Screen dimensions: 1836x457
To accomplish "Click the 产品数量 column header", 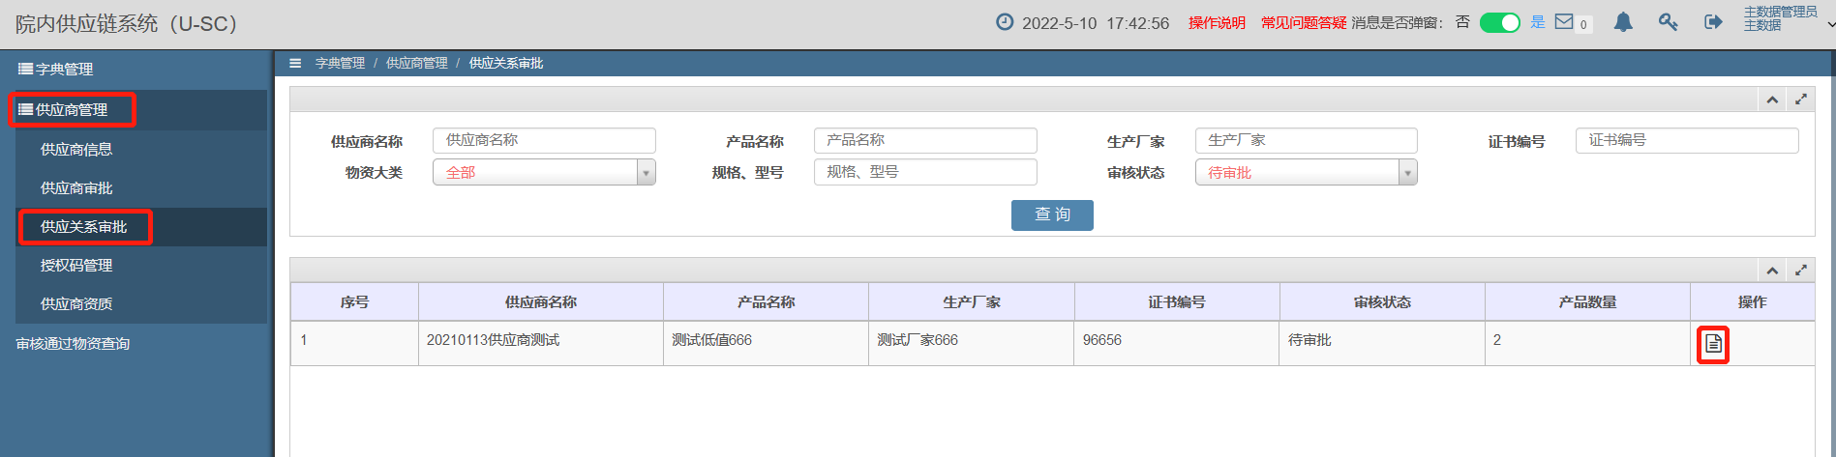I will (x=1587, y=302).
